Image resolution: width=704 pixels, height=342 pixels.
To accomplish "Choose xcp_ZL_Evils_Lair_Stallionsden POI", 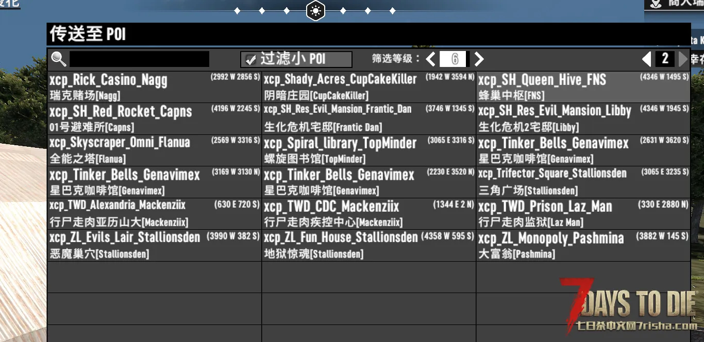I will click(155, 246).
